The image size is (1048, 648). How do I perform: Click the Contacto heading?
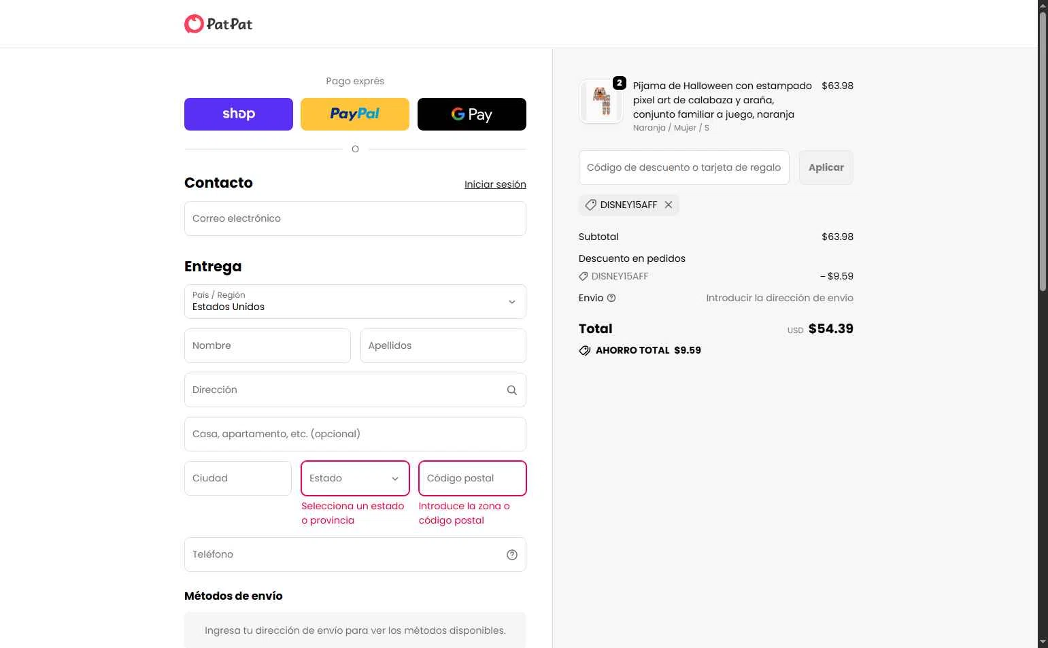point(218,183)
